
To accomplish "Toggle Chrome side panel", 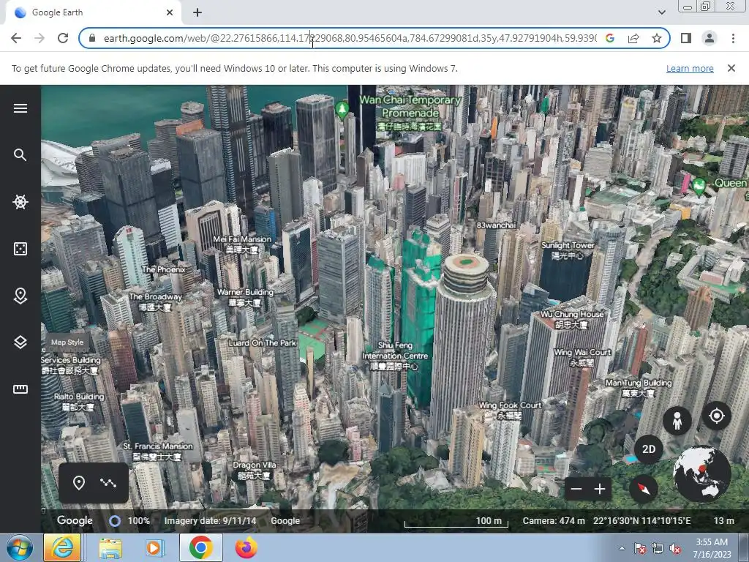I will (686, 38).
